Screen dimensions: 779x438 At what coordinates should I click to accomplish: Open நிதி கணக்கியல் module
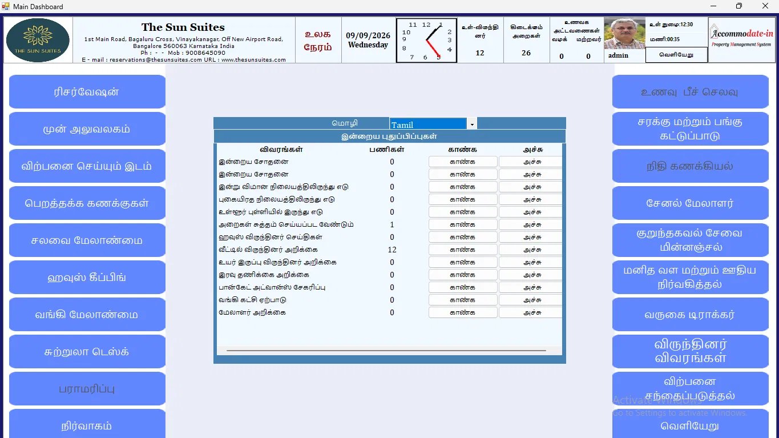(x=691, y=166)
